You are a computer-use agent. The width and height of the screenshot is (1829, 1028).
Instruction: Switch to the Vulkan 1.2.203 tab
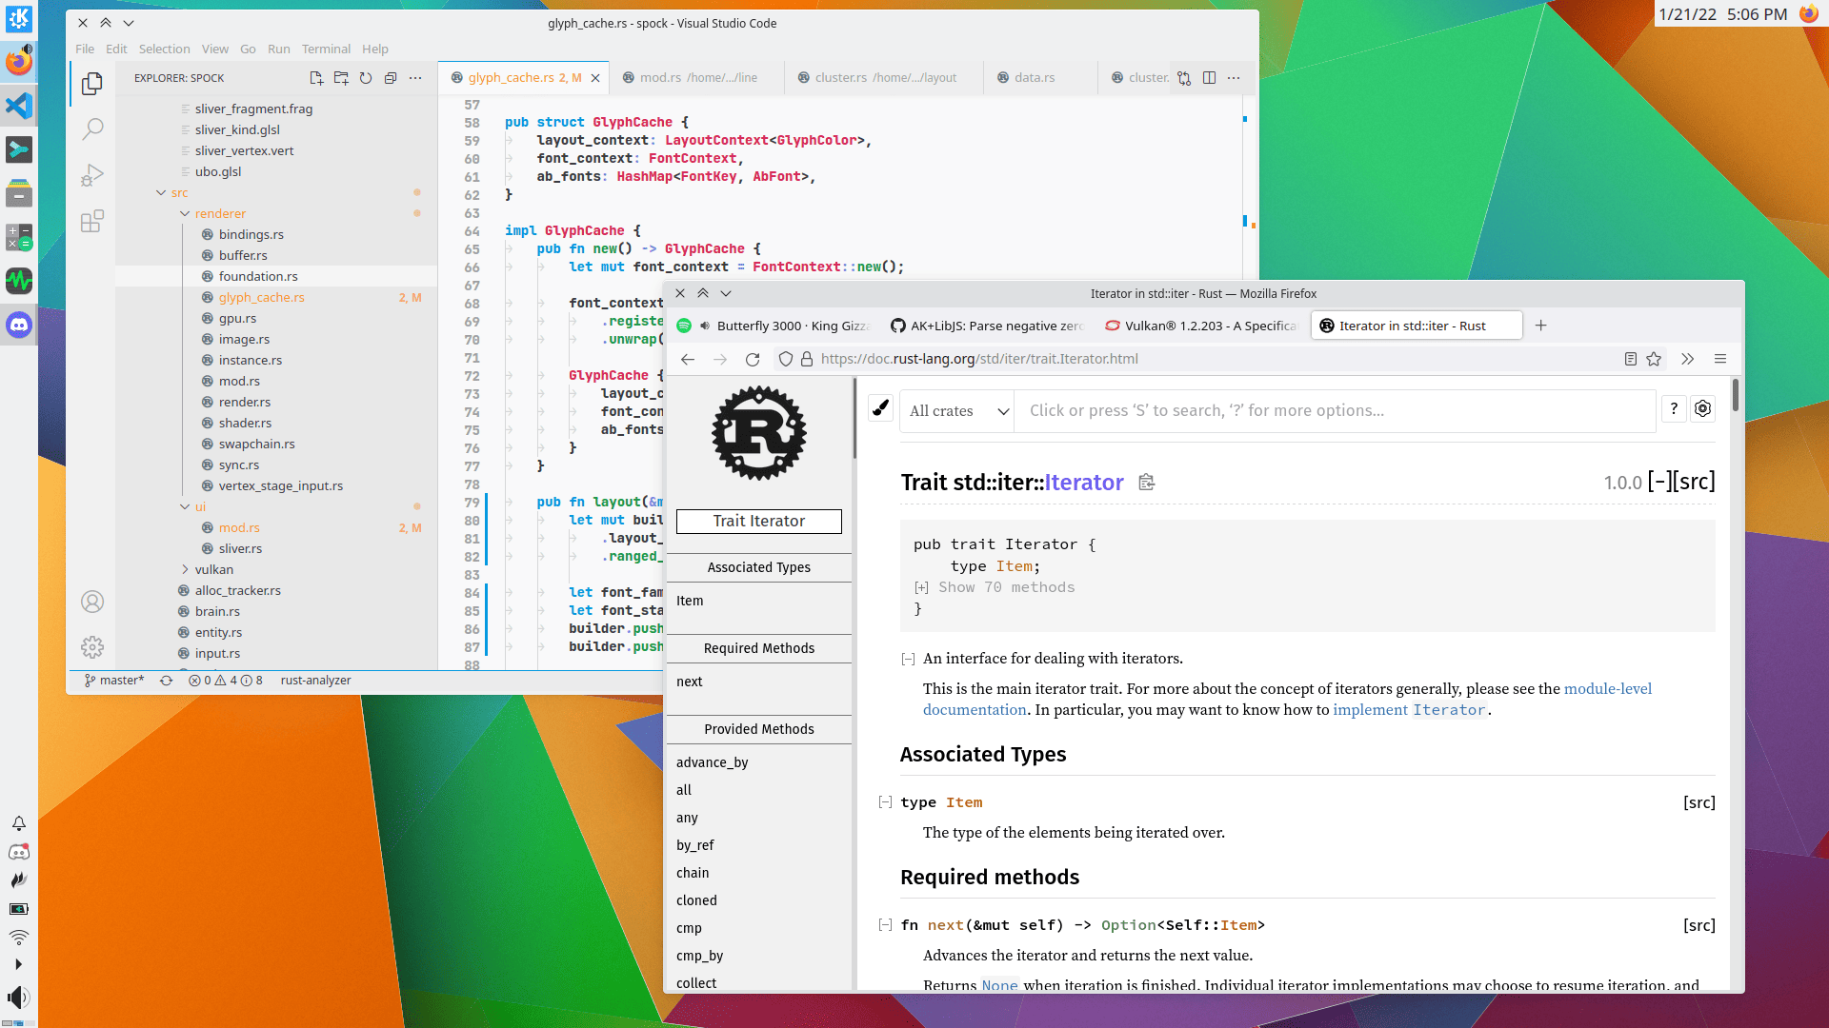[x=1202, y=326]
